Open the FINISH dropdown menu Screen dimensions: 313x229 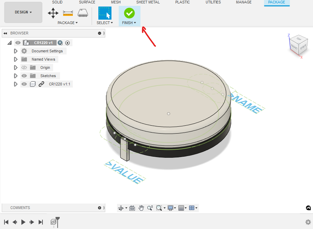[x=129, y=23]
